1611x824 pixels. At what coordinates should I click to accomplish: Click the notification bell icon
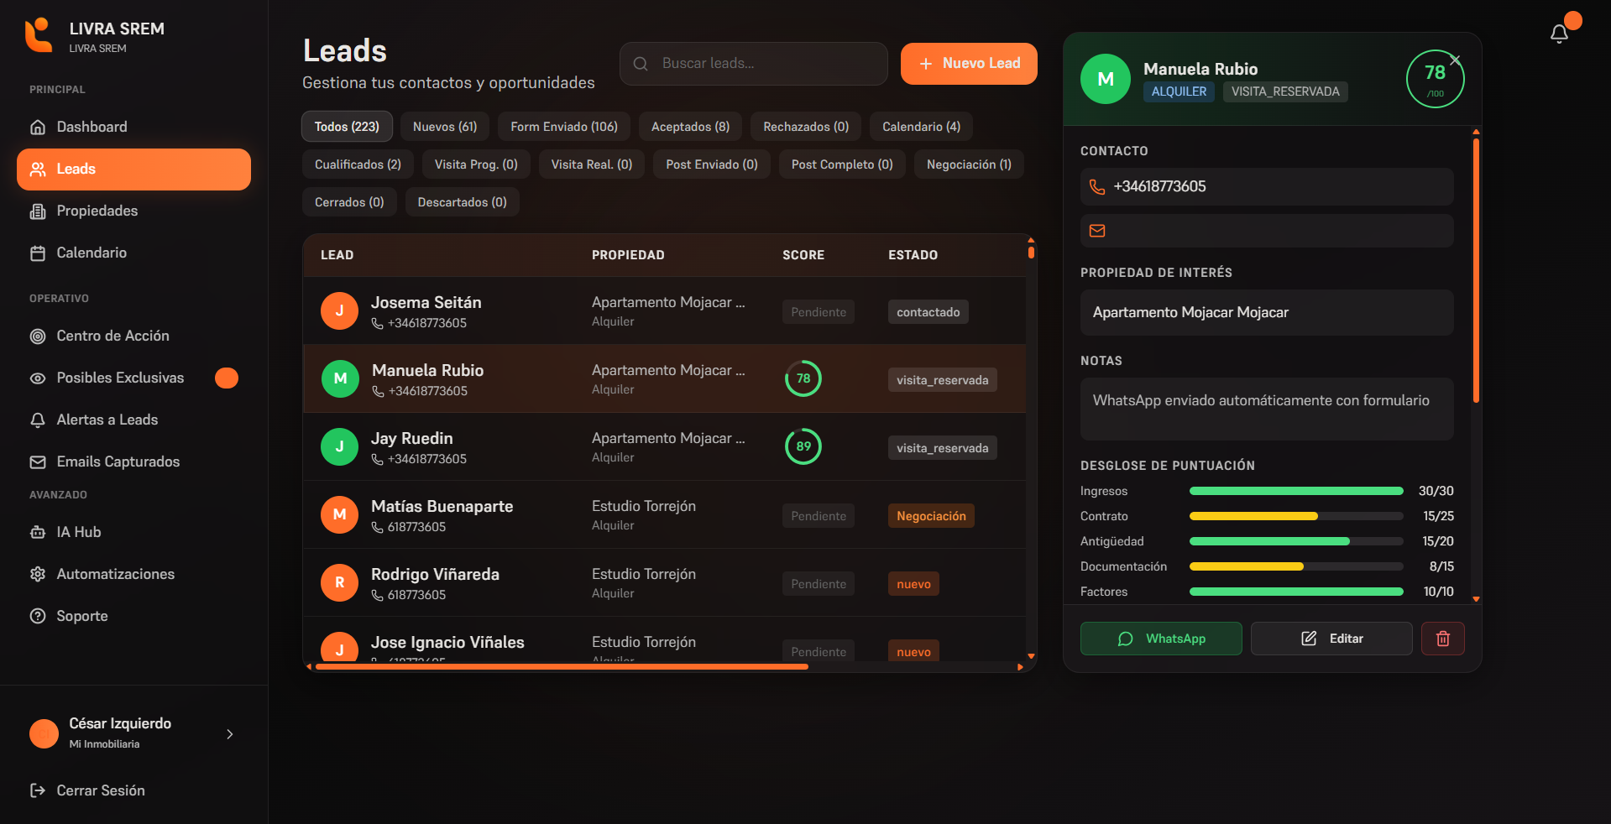point(1558,34)
